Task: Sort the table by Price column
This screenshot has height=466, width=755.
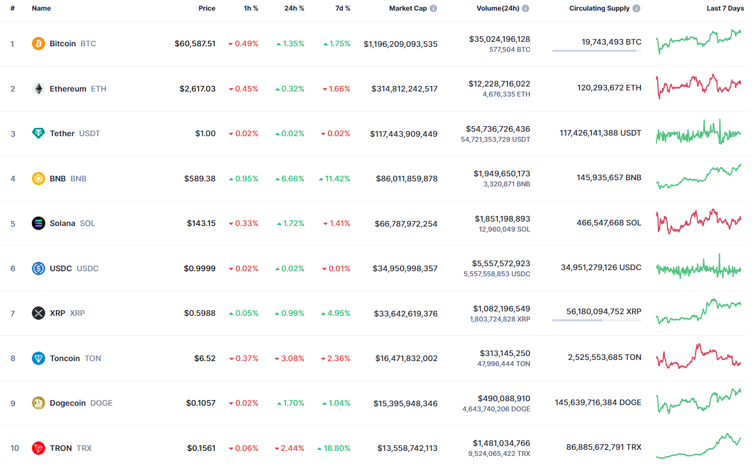Action: [x=207, y=9]
